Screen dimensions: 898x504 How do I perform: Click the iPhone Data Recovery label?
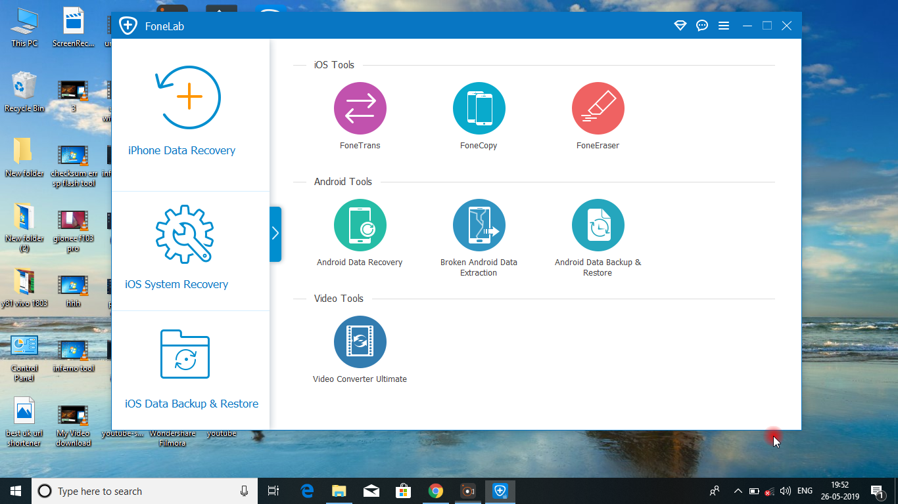(181, 150)
